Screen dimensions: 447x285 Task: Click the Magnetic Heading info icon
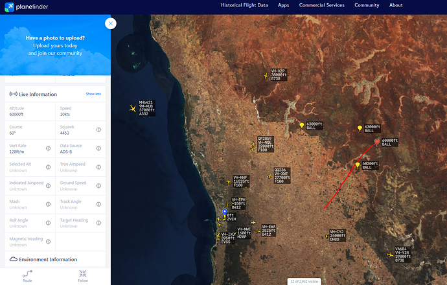[x=48, y=242]
